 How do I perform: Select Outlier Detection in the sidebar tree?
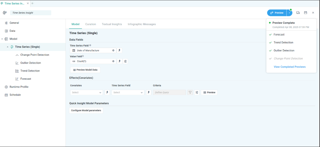[30, 63]
